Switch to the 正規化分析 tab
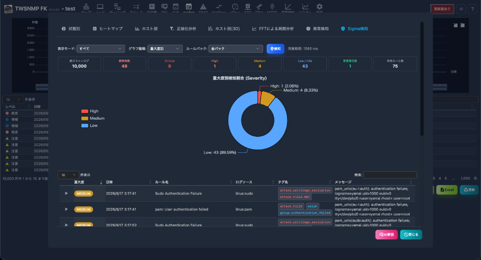Screen dimensions: 481x260 coord(183,29)
